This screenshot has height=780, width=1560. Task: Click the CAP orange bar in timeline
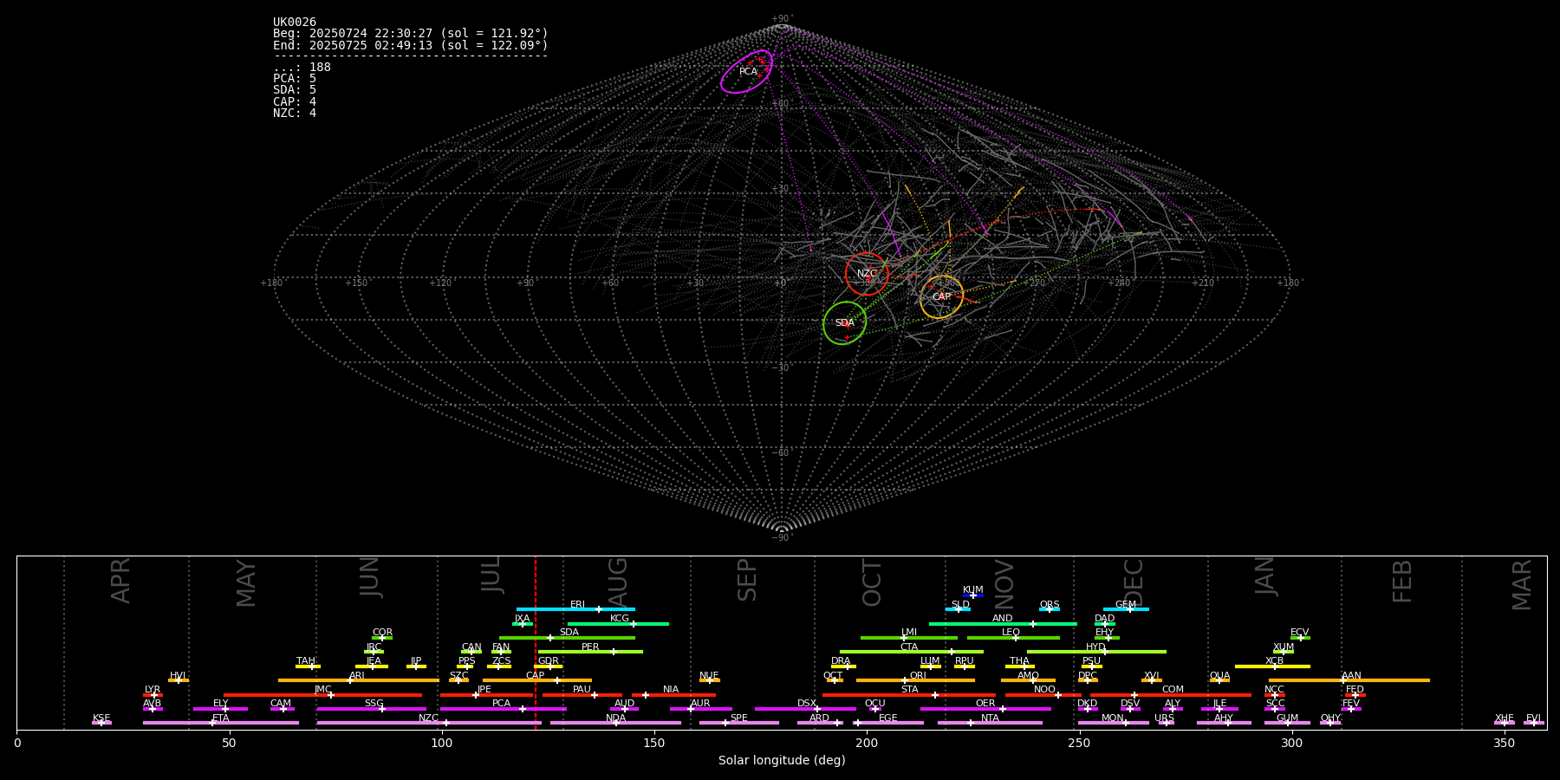click(537, 680)
